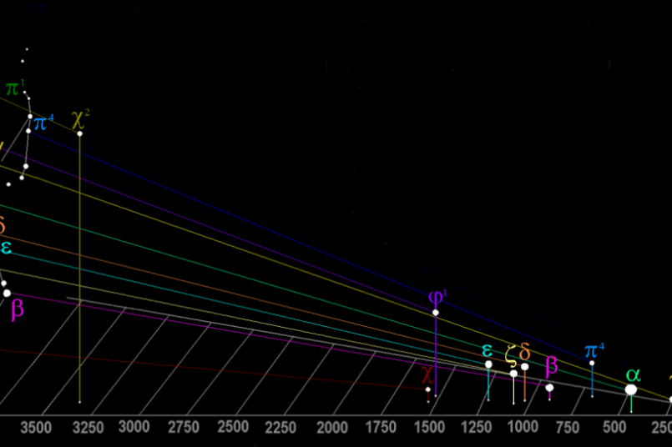The width and height of the screenshot is (672, 447).
Task: Click the magenta β label near the 750 mark
Action: click(551, 365)
